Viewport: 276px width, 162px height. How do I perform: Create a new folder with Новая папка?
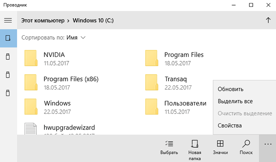tap(194, 150)
